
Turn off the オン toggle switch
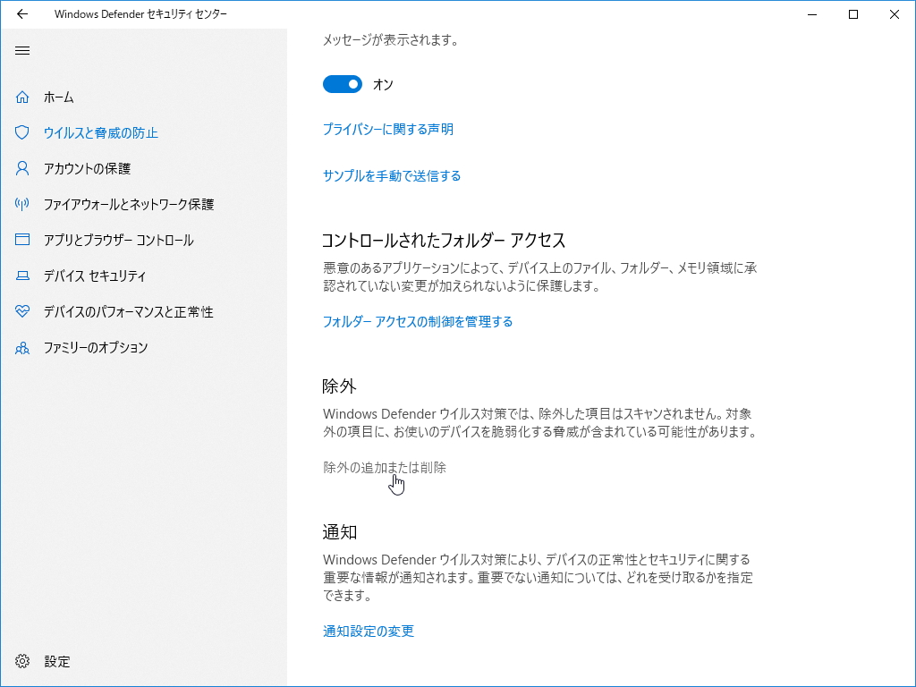click(343, 84)
